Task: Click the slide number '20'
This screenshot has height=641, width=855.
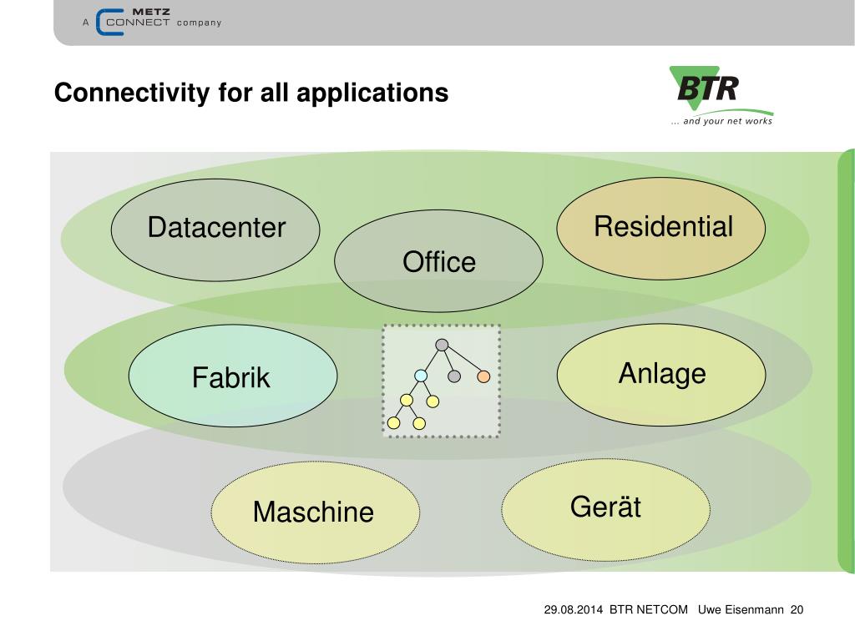Action: point(797,610)
